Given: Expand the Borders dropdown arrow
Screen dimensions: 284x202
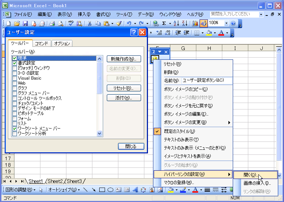Looking at the screenshot, I should (x=202, y=33).
